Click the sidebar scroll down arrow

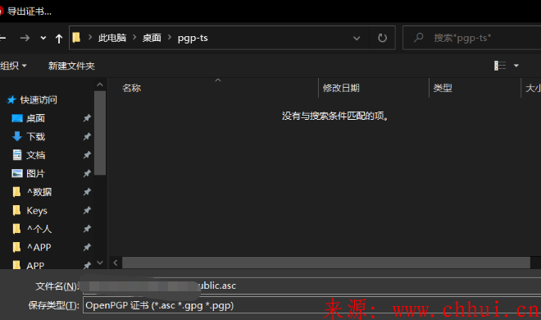pyautogui.click(x=100, y=263)
